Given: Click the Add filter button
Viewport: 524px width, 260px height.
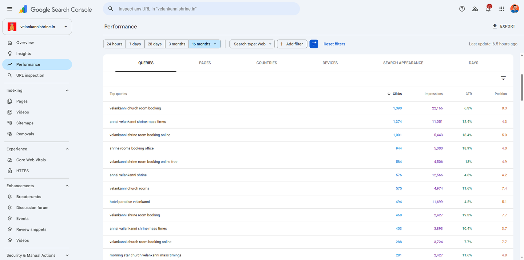Looking at the screenshot, I should click(292, 44).
